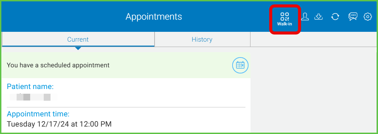Click the calendar icon in appointment banner
378x134 pixels.
tap(240, 65)
